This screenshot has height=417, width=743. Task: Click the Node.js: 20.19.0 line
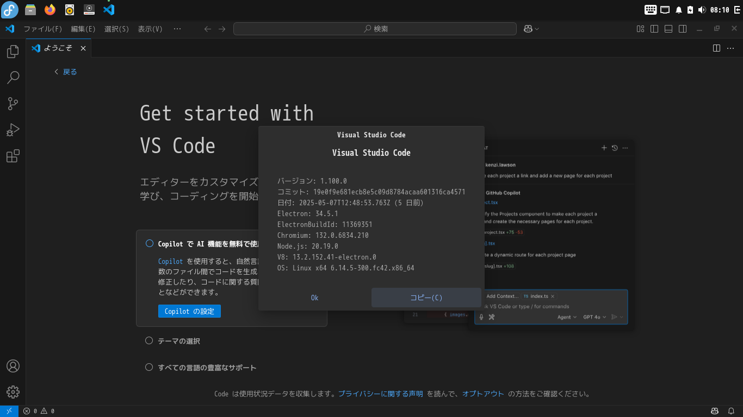[x=308, y=246]
